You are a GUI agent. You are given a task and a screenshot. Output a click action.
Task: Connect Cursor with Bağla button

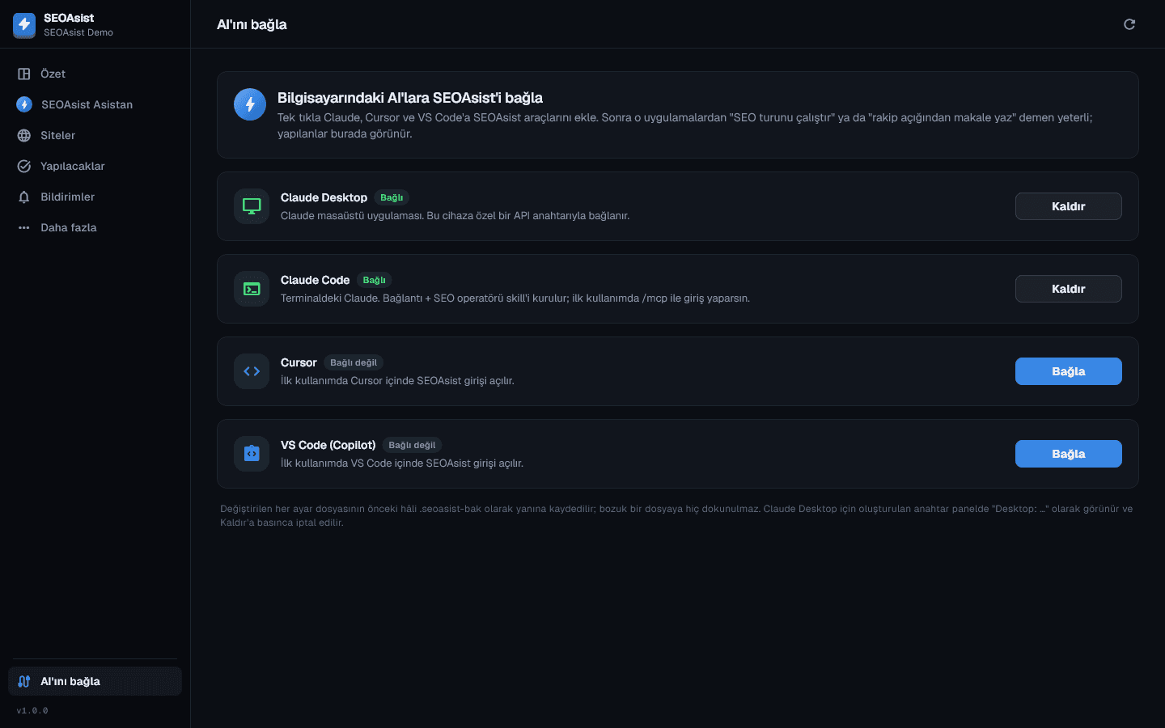[x=1068, y=371]
